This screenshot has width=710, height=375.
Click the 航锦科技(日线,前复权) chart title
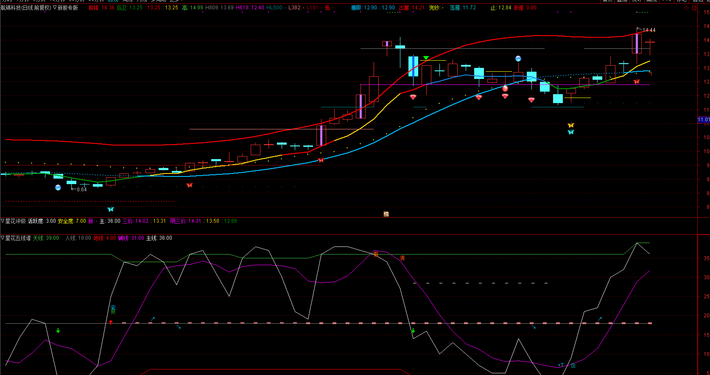tap(26, 8)
